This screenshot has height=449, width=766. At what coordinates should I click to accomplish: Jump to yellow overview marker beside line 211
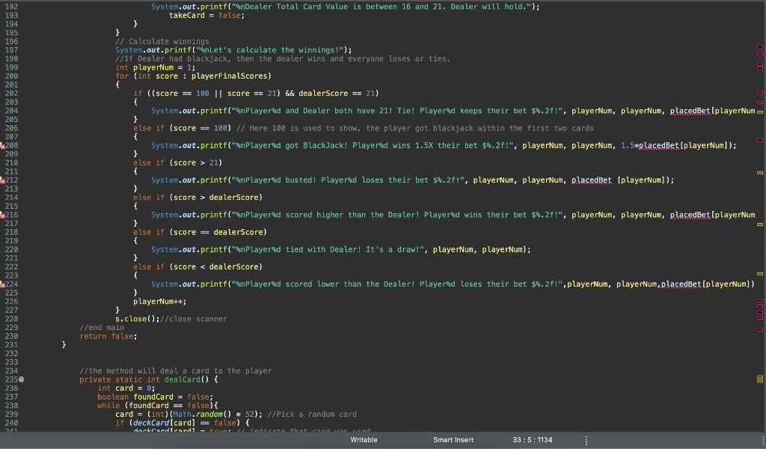click(760, 173)
